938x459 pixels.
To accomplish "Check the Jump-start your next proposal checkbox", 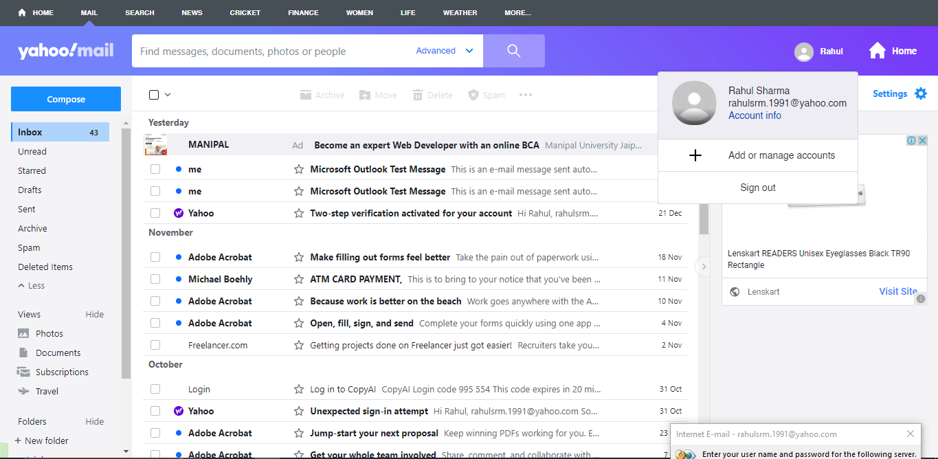I will click(155, 433).
